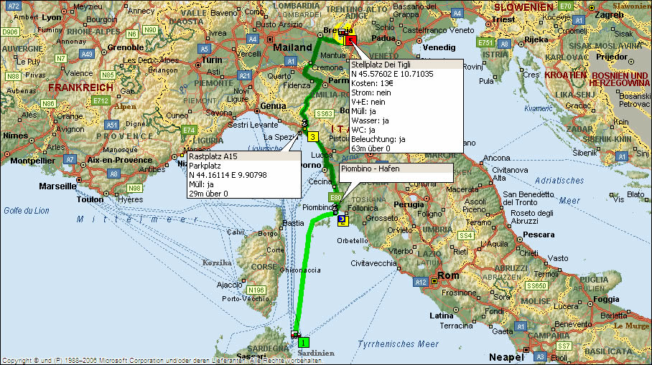Click the A5 motorway shield near Turin

(x=204, y=49)
